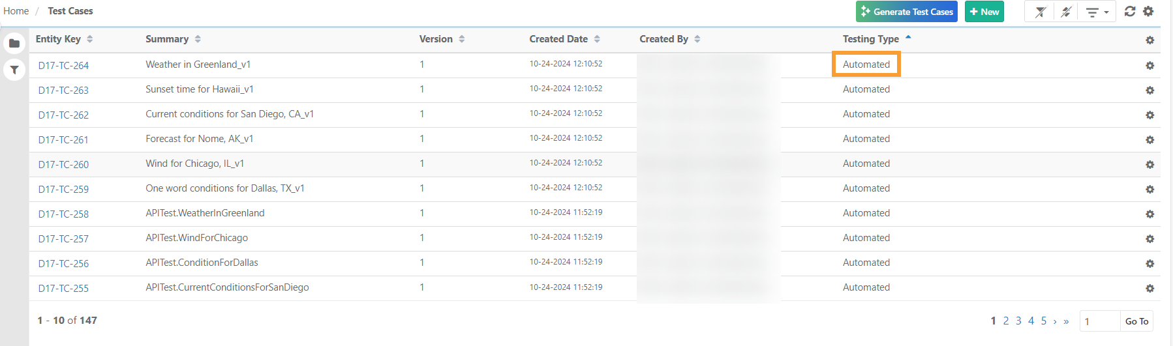The width and height of the screenshot is (1173, 346).
Task: Sort by Summary column arrows
Action: [198, 39]
